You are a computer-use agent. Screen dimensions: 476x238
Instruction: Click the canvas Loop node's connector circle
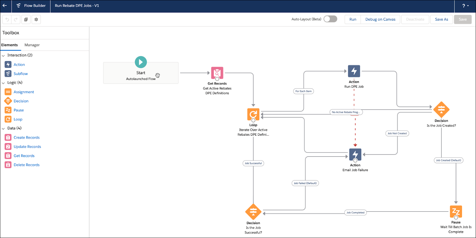point(253,120)
